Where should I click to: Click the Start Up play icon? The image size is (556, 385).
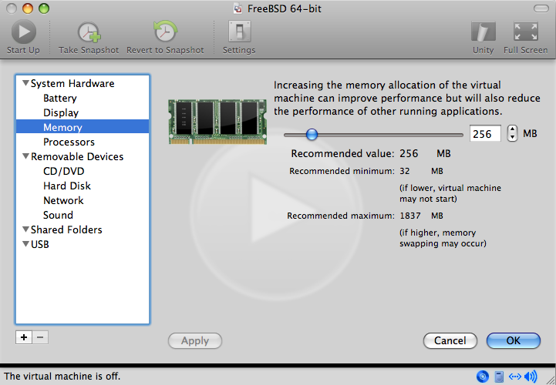[23, 32]
